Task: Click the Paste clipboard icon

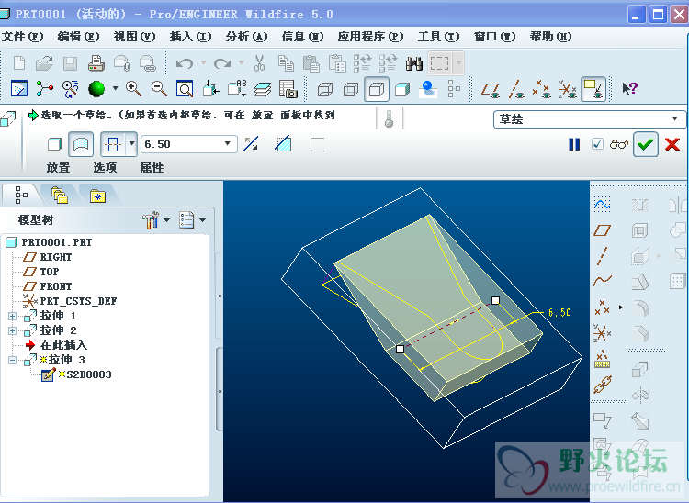Action: (x=311, y=63)
